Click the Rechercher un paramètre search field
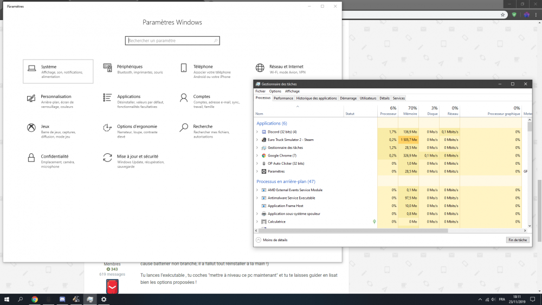This screenshot has width=542, height=305. pyautogui.click(x=172, y=41)
